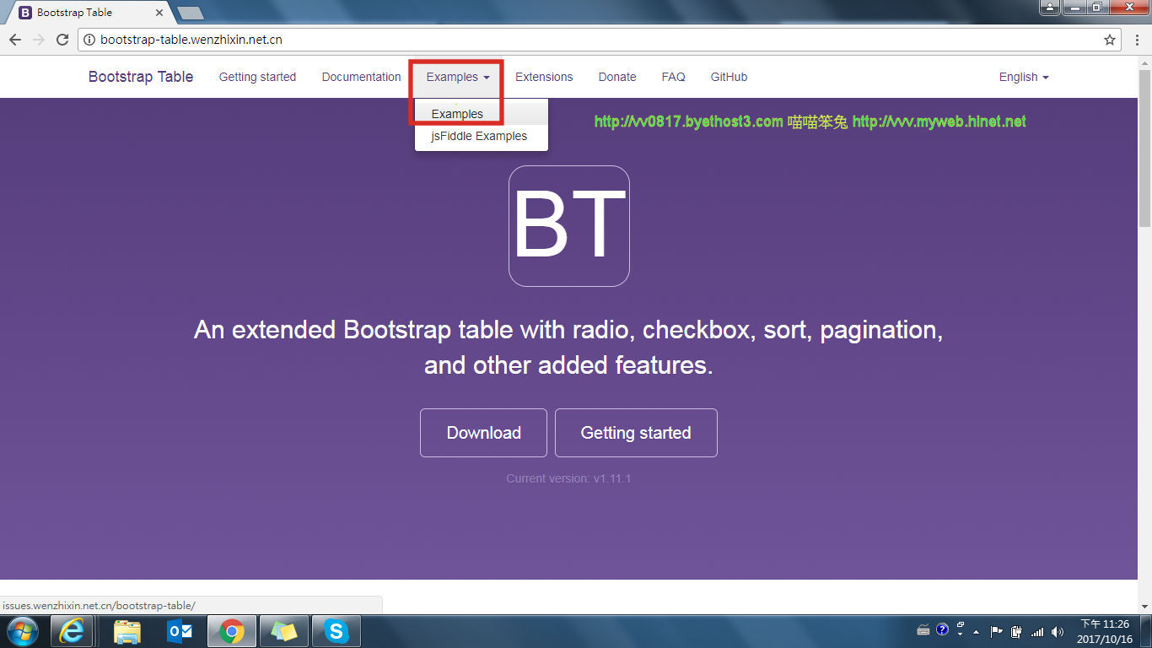The image size is (1152, 648).
Task: Click the browser forward arrow
Action: click(39, 40)
